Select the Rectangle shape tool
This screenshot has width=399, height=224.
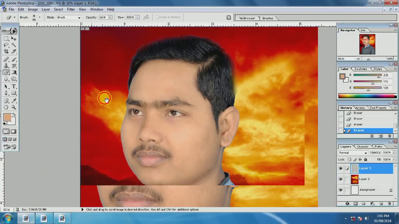[x=14, y=93]
